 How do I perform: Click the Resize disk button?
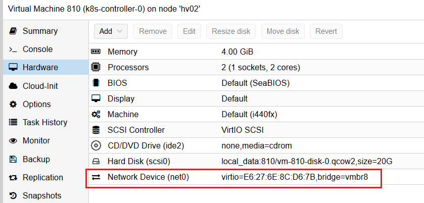tap(231, 31)
